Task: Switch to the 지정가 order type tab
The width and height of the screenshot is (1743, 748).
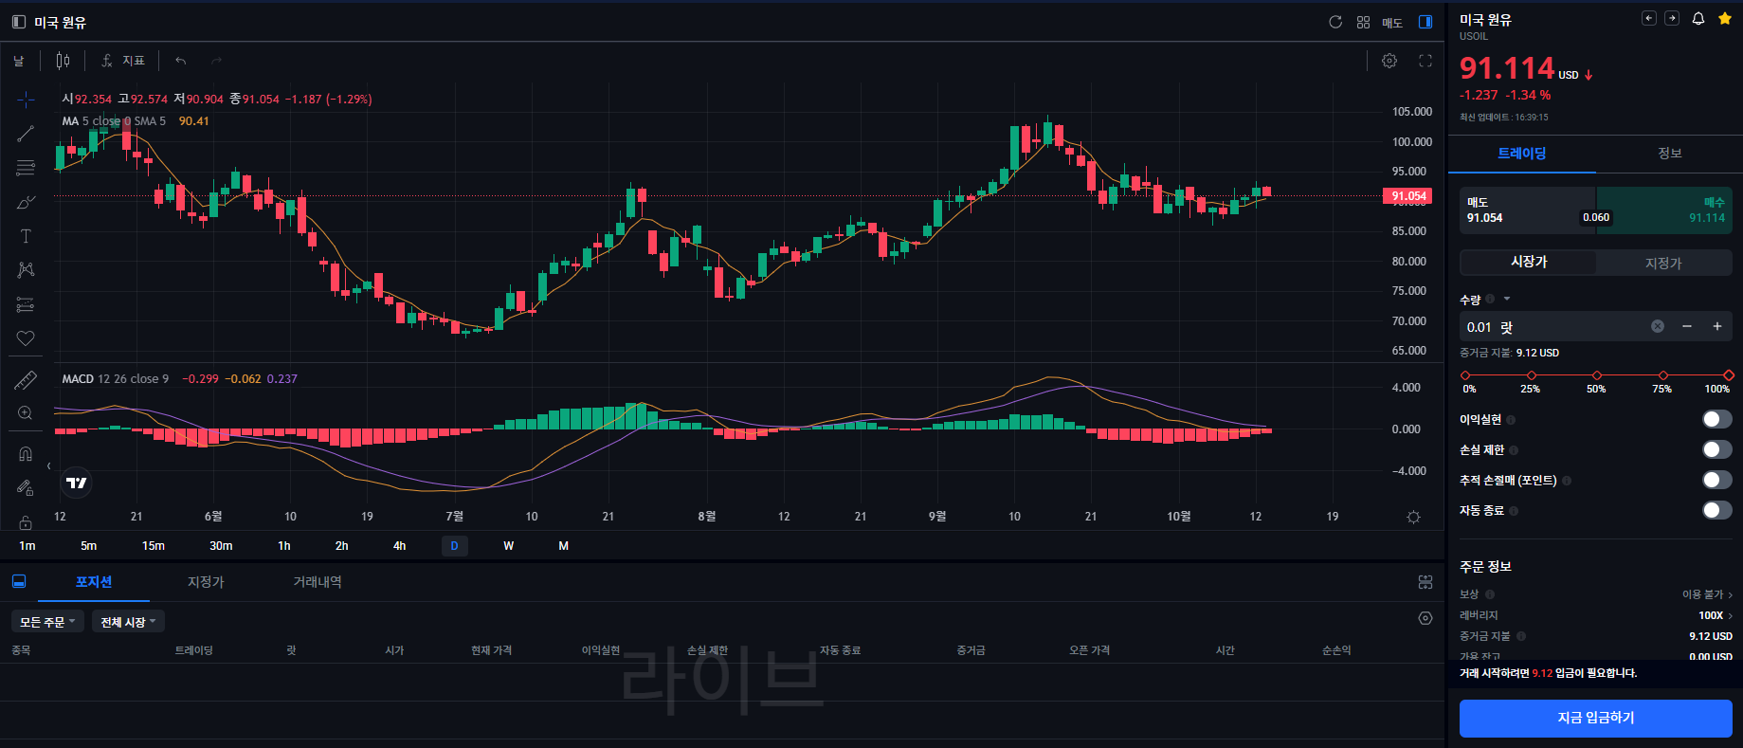Action: [1663, 263]
